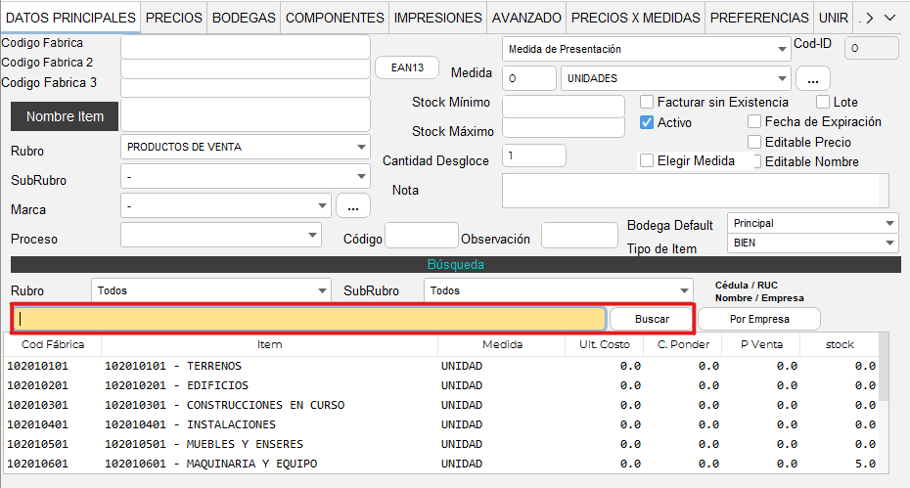910x488 pixels.
Task: Click the Por Empresa button
Action: (758, 319)
